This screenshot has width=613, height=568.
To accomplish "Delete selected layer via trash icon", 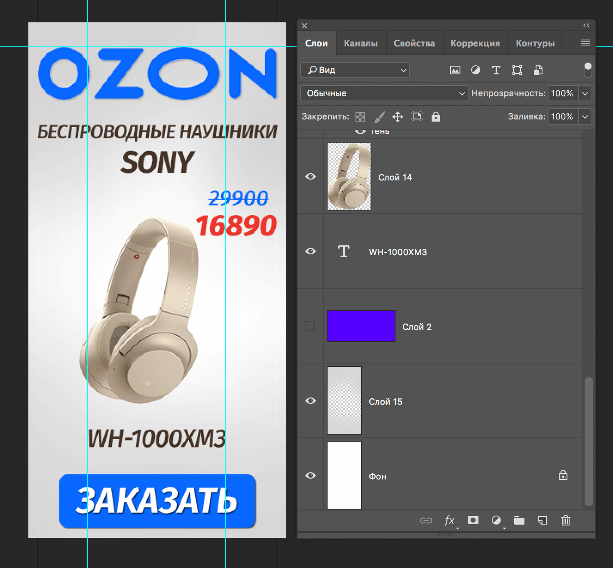I will click(x=565, y=520).
